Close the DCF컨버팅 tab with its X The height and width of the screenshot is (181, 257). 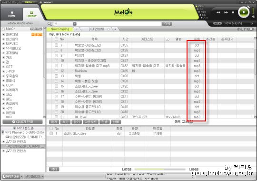point(109,29)
